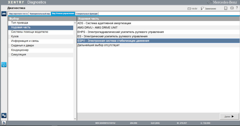Click scrollbar up arrow in Выбор panel
This screenshot has width=240, height=126.
pos(75,23)
